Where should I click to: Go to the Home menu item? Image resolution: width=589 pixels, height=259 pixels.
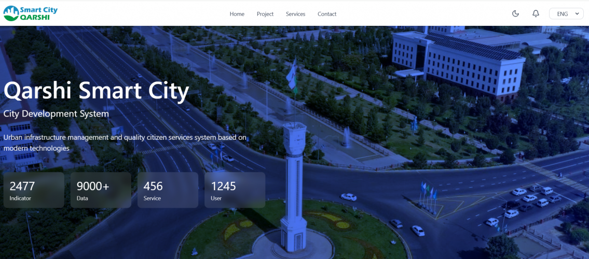pos(237,14)
